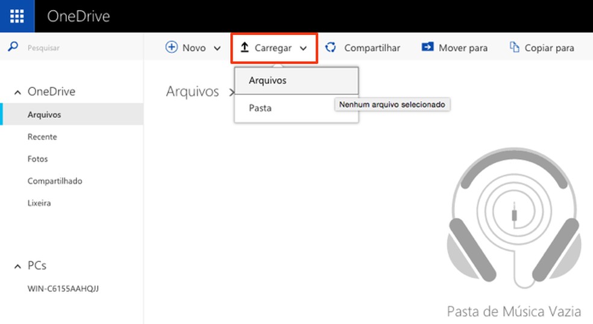Choose Pasta in the Carregar menu

coord(296,108)
